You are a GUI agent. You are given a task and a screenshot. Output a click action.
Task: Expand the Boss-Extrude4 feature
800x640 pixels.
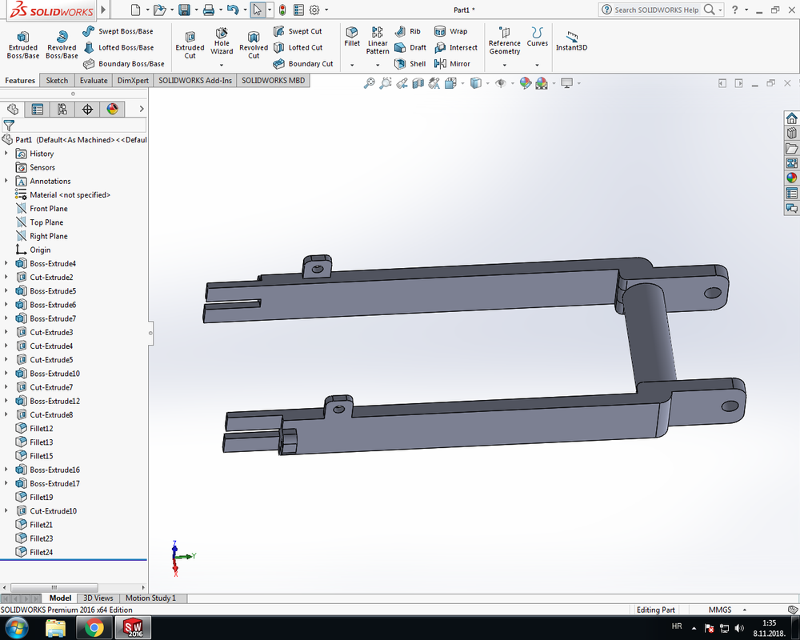tap(6, 263)
